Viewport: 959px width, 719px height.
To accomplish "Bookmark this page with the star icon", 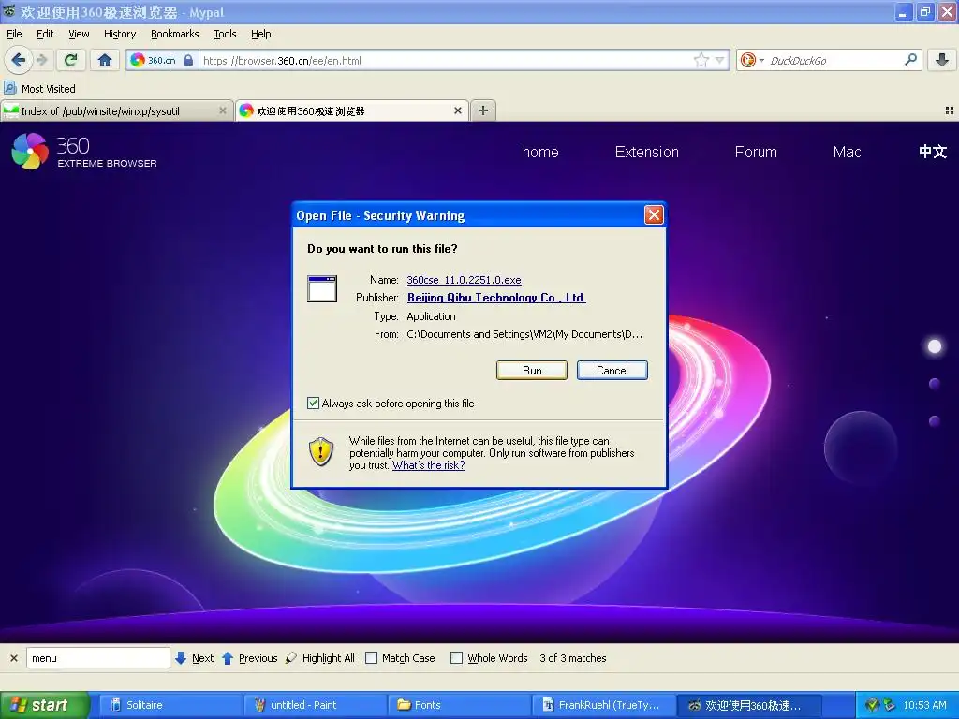I will (x=701, y=60).
